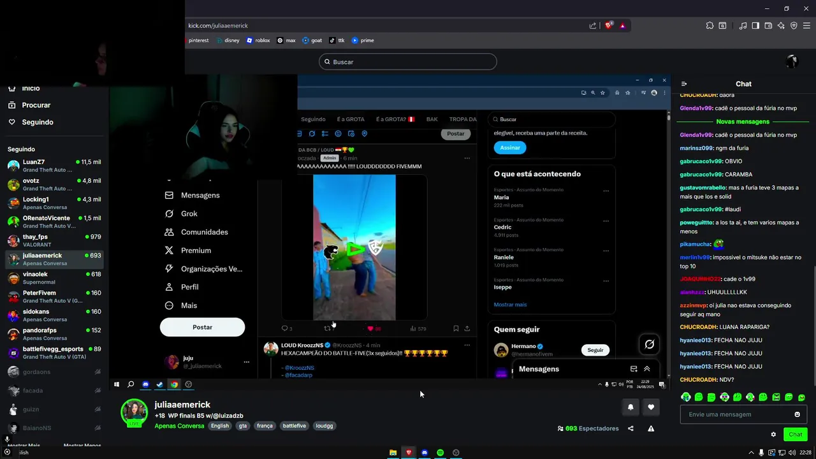Screen dimensions: 816x459
Task: Open the Leo AI sparkle icon
Action: click(x=781, y=25)
